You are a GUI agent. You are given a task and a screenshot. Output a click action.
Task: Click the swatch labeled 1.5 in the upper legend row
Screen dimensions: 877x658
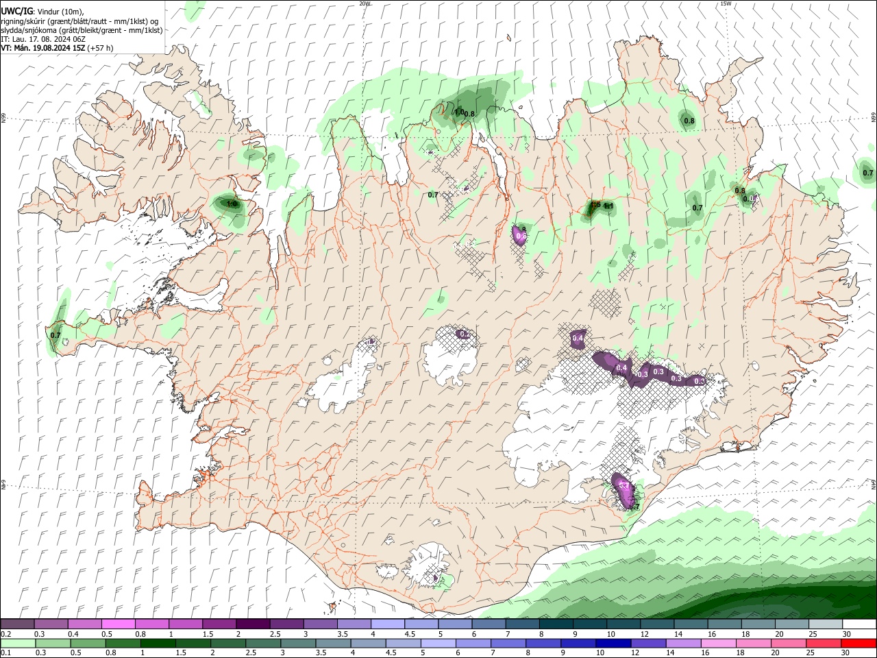[x=219, y=624]
